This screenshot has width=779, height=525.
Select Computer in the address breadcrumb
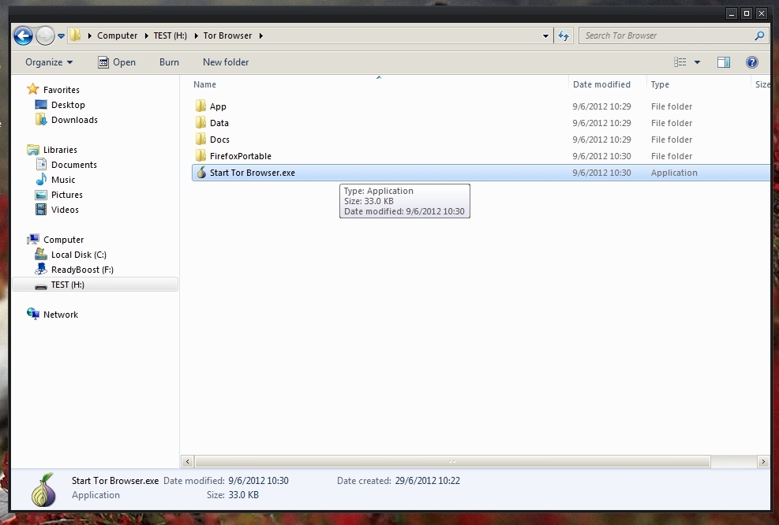click(118, 35)
